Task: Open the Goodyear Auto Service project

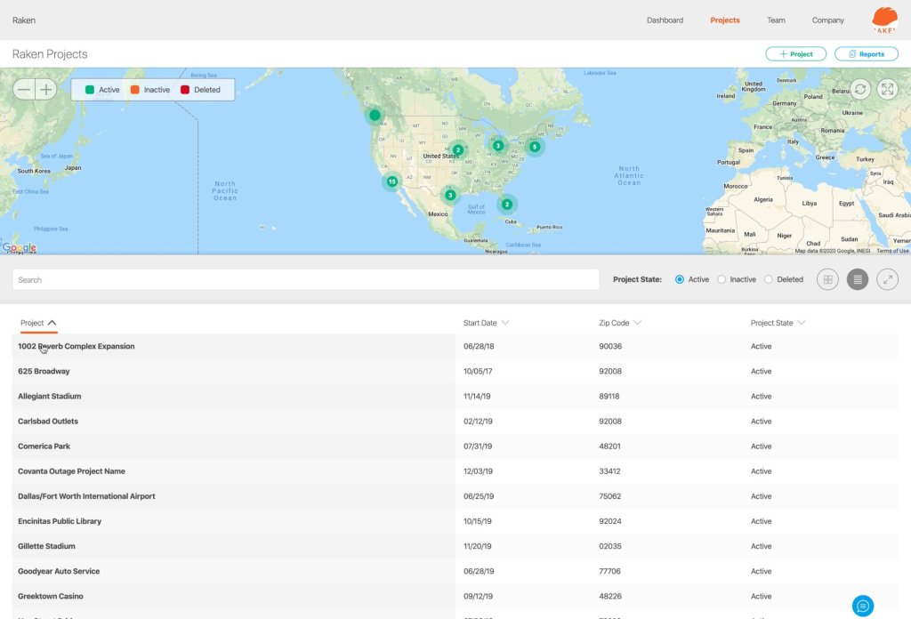Action: point(59,571)
